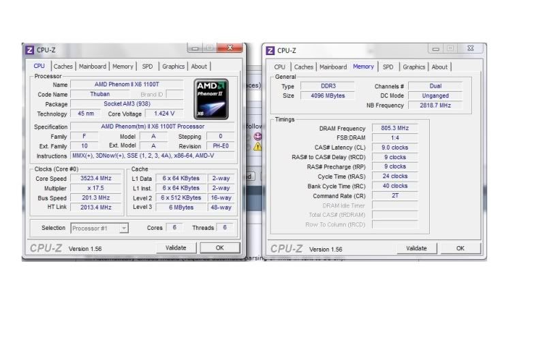Click the Bank Cycle Time value '40 clocks'
Viewport: 545px width, 340px height.
point(395,186)
